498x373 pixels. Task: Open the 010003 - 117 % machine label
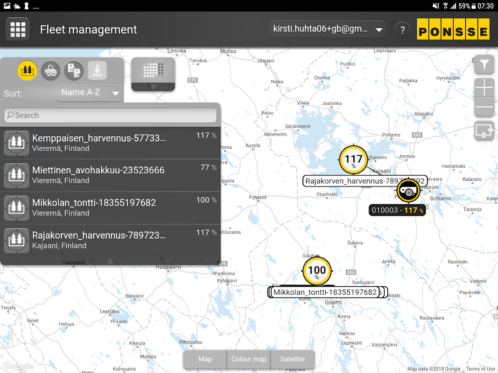point(397,210)
